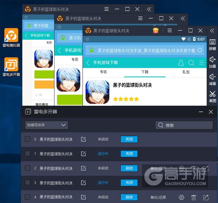
Task: Click 备份/还原 link for instance 4
Action: point(158,197)
